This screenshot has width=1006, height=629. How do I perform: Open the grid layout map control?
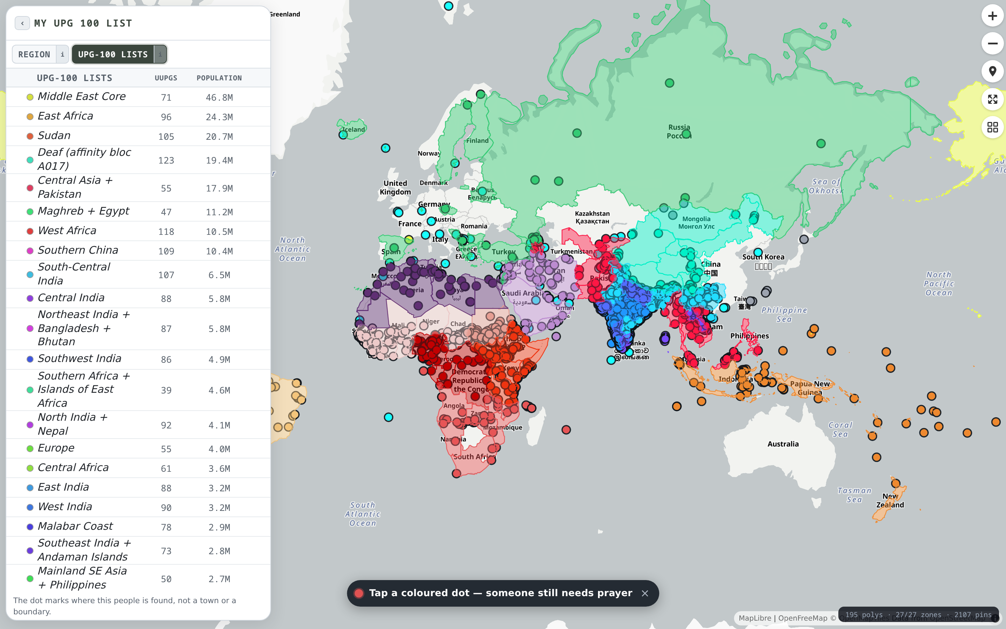pos(992,127)
